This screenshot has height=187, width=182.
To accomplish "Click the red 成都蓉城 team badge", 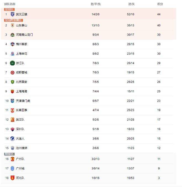I will [x=12, y=73].
